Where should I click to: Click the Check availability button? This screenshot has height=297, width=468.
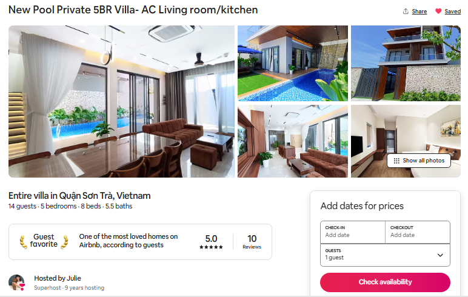(x=385, y=282)
